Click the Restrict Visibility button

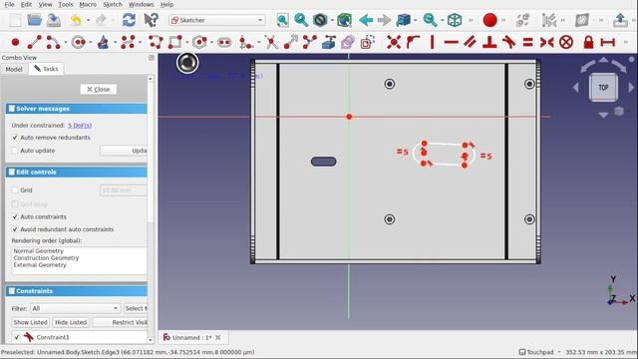point(120,322)
